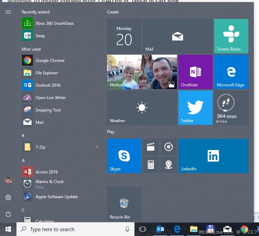Click the Most used heading

click(31, 49)
